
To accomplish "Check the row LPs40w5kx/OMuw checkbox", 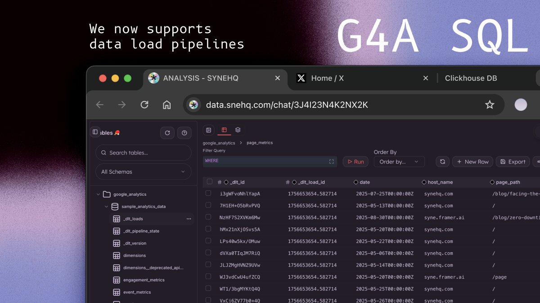I will click(x=208, y=241).
